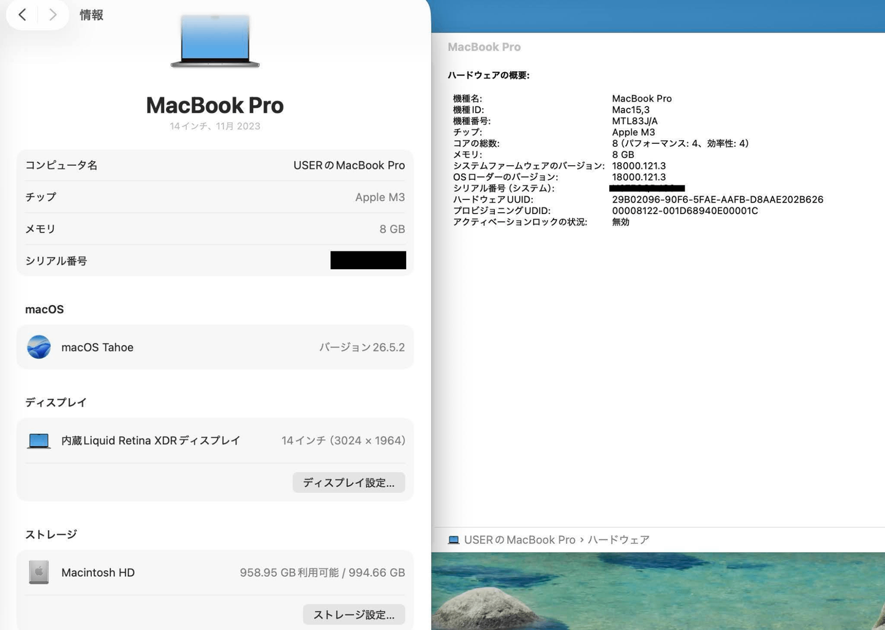Click アクティベーションロックの状況 value 無効
The image size is (885, 630).
coord(620,222)
